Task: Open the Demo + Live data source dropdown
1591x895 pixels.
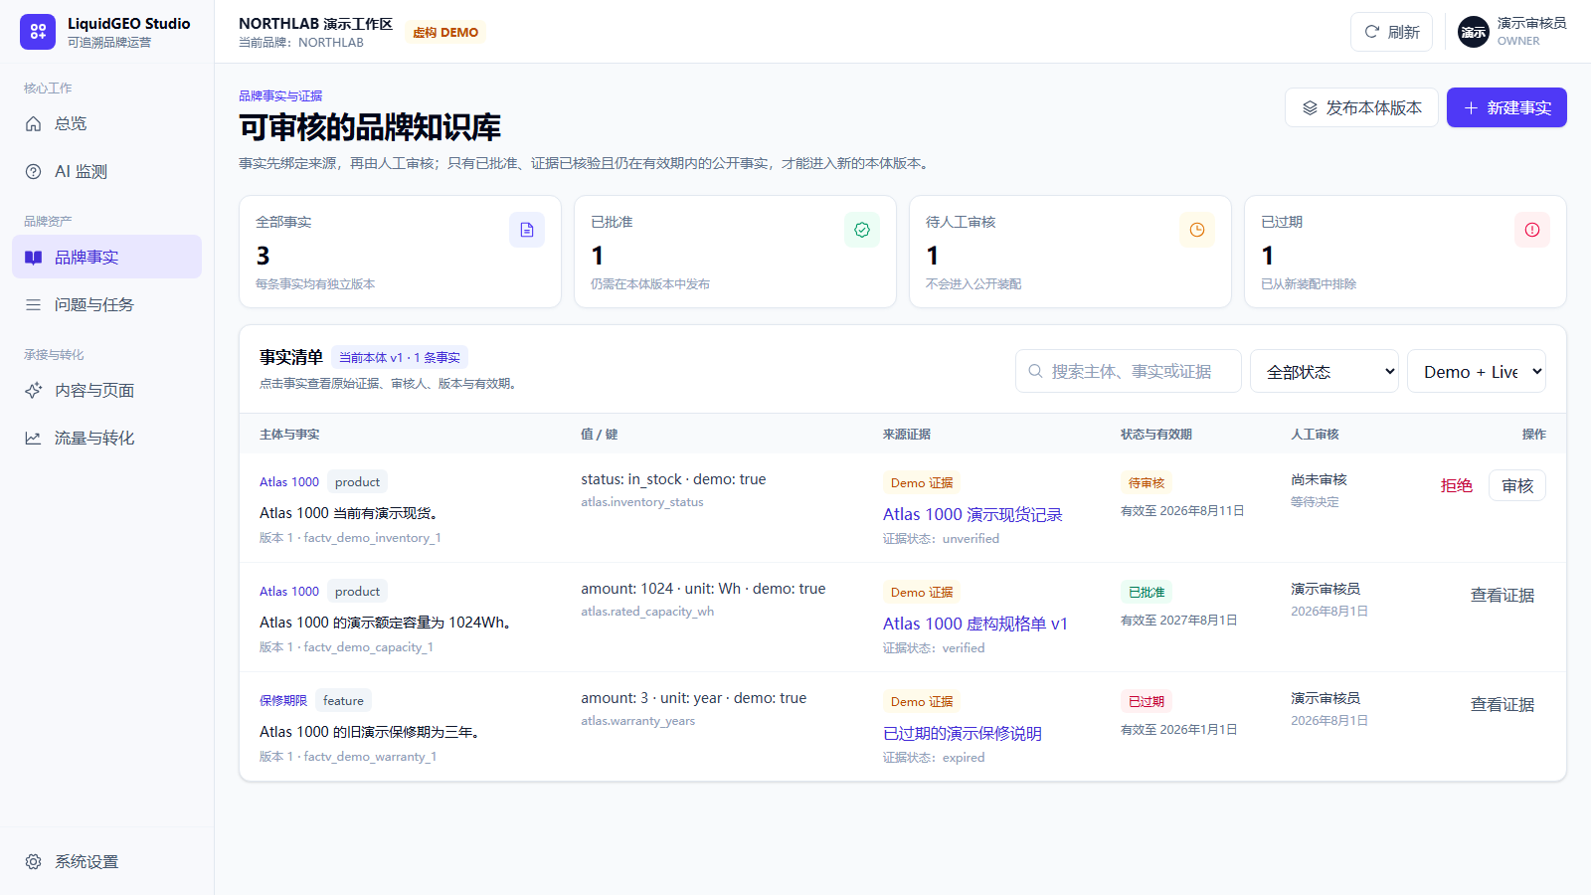Action: pyautogui.click(x=1477, y=371)
